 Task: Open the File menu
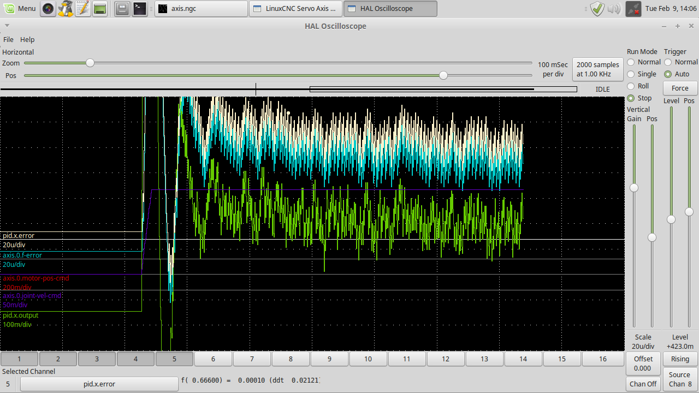[x=8, y=39]
